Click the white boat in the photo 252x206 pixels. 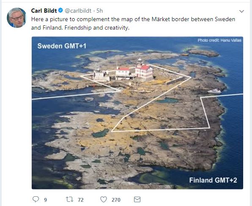pos(214,91)
